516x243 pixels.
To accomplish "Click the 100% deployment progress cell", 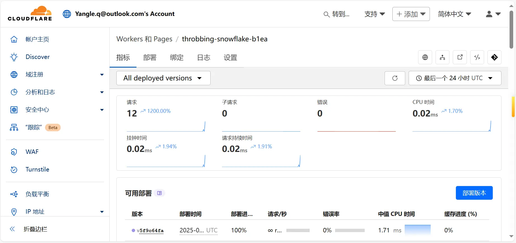I will point(239,230).
